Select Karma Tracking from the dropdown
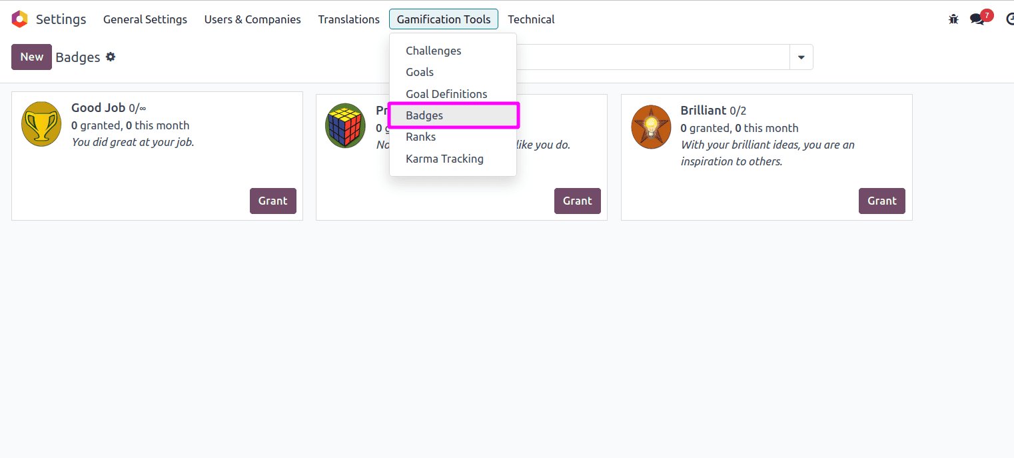Image resolution: width=1014 pixels, height=458 pixels. (444, 159)
